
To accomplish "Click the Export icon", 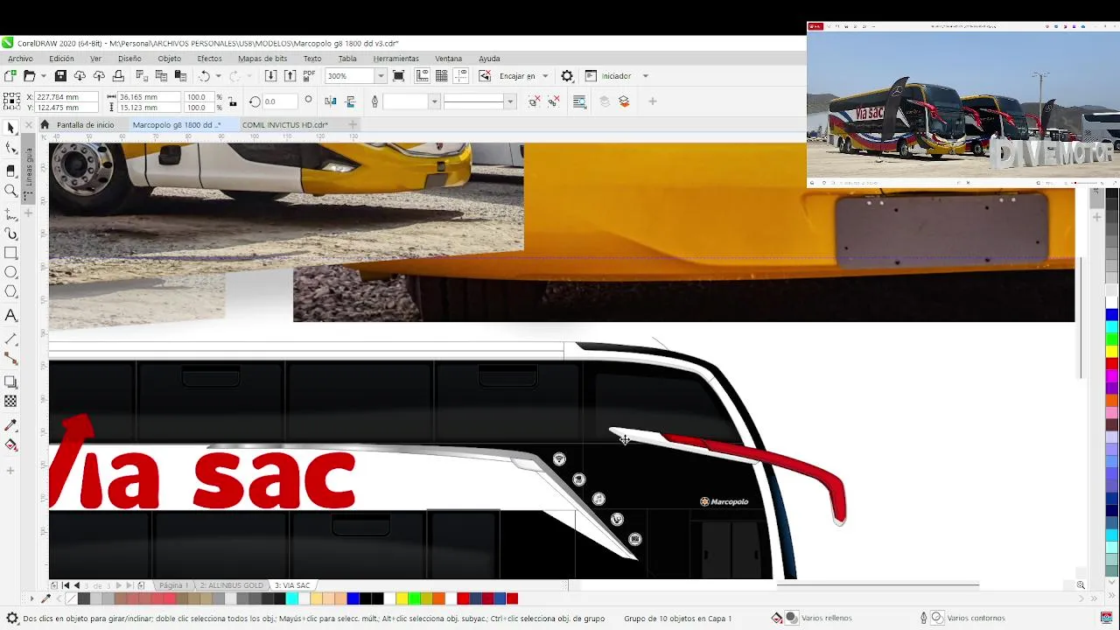I will (x=290, y=76).
